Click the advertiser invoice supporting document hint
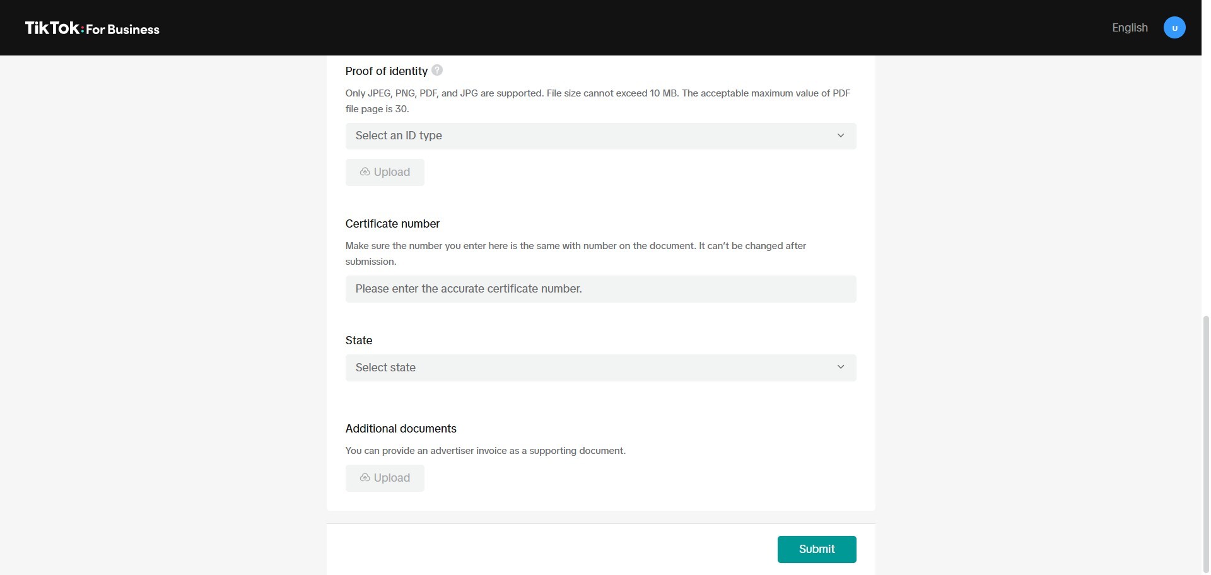1211x575 pixels. click(485, 451)
